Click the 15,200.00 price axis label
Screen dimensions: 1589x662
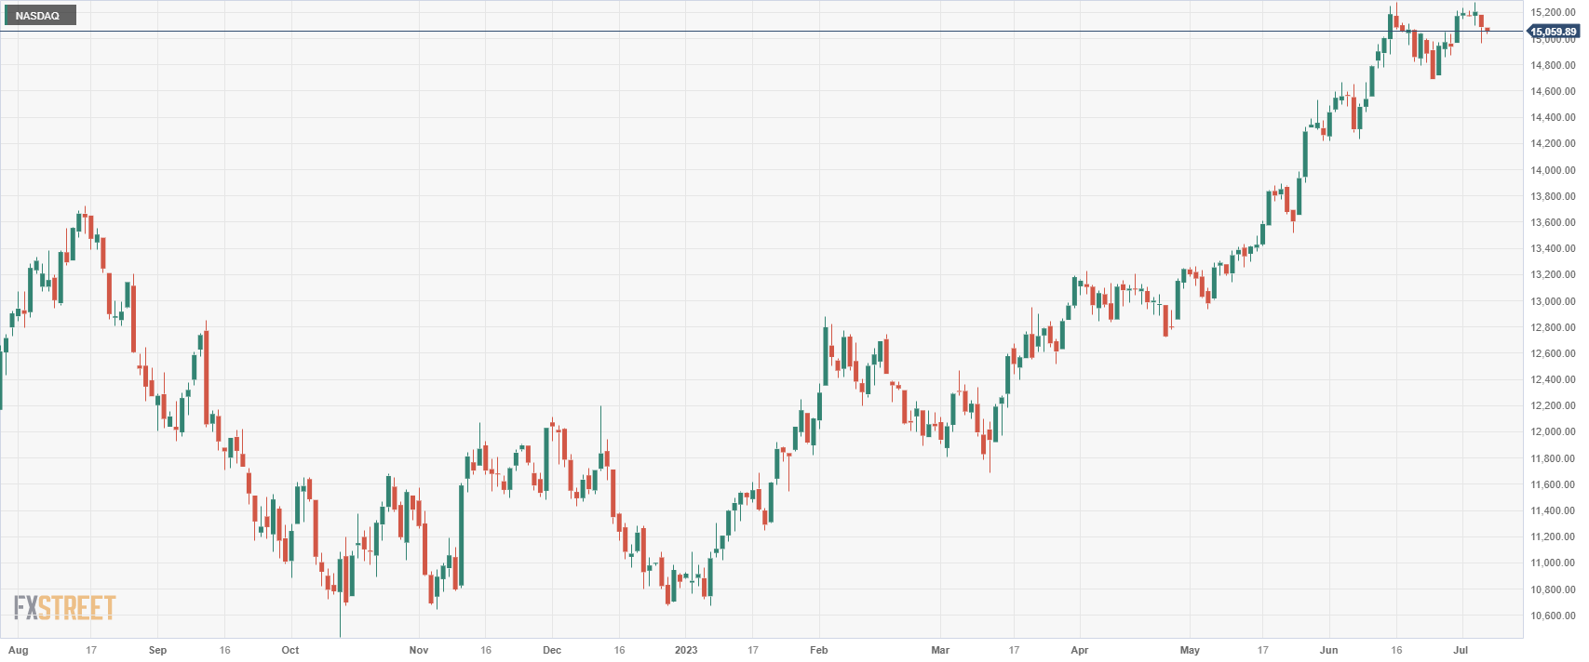(1553, 13)
